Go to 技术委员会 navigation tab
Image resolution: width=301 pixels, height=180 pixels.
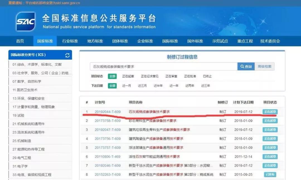[x=270, y=41]
